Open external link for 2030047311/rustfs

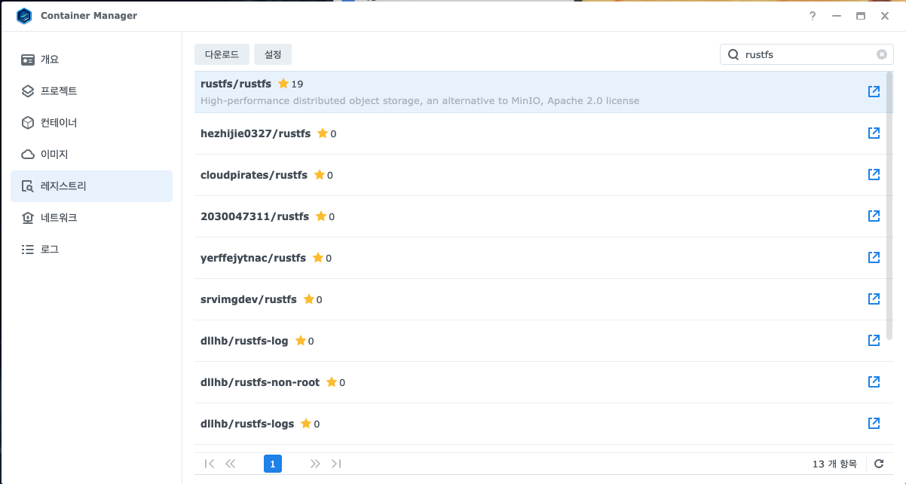(874, 216)
